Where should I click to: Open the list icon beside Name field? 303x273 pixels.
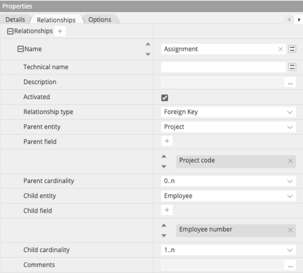coord(292,49)
